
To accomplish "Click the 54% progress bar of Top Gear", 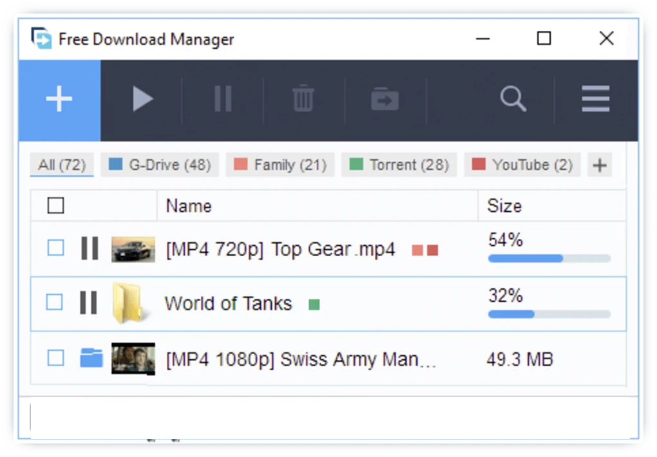I will click(549, 259).
